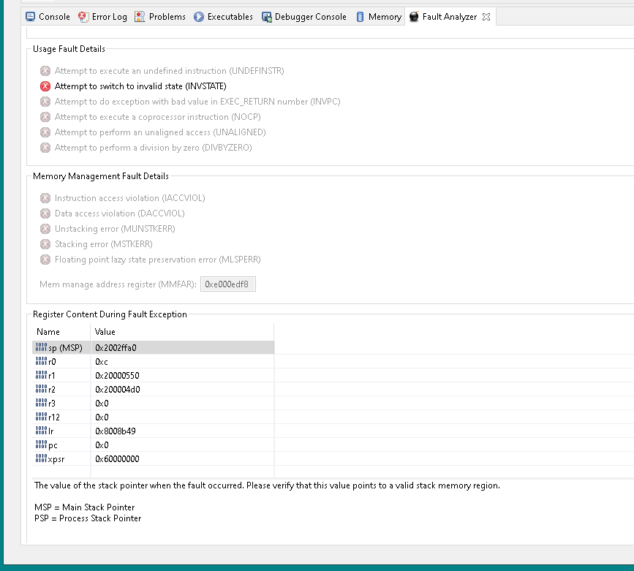Click the 'division by zero (DIVBYZERO)' text
The image size is (634, 571).
[196, 148]
